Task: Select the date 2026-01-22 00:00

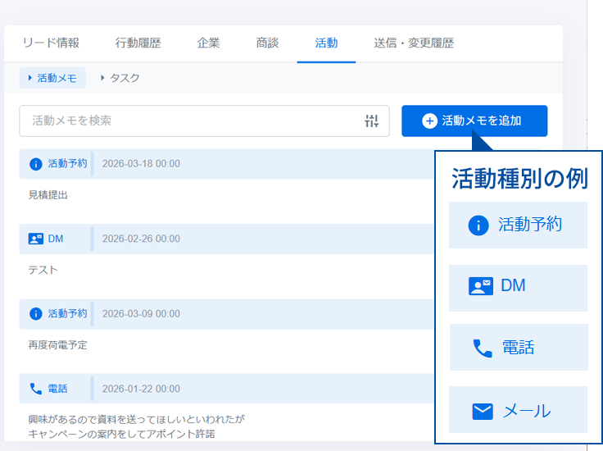Action: (x=141, y=389)
